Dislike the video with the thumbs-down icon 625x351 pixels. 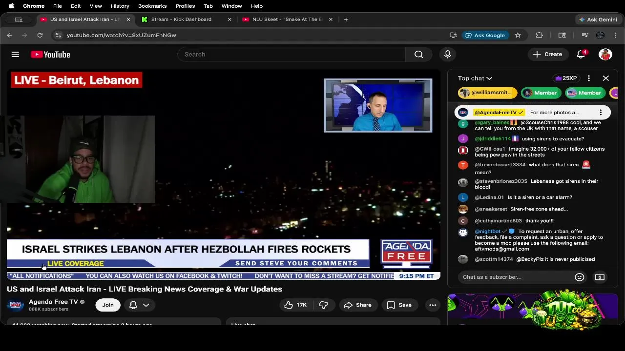tap(323, 305)
